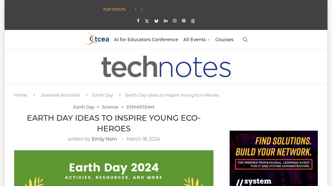Open the Threads social icon
Screen dimensions: 332x186
coord(193,21)
